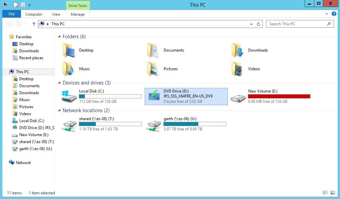This screenshot has height=199, width=340.
Task: Open the Documents folder icon in Folders
Action: click(x=153, y=50)
